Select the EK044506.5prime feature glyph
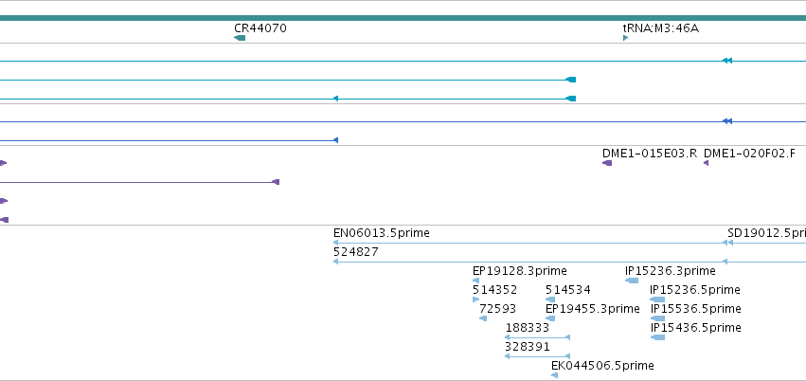The width and height of the screenshot is (806, 381). (x=554, y=375)
